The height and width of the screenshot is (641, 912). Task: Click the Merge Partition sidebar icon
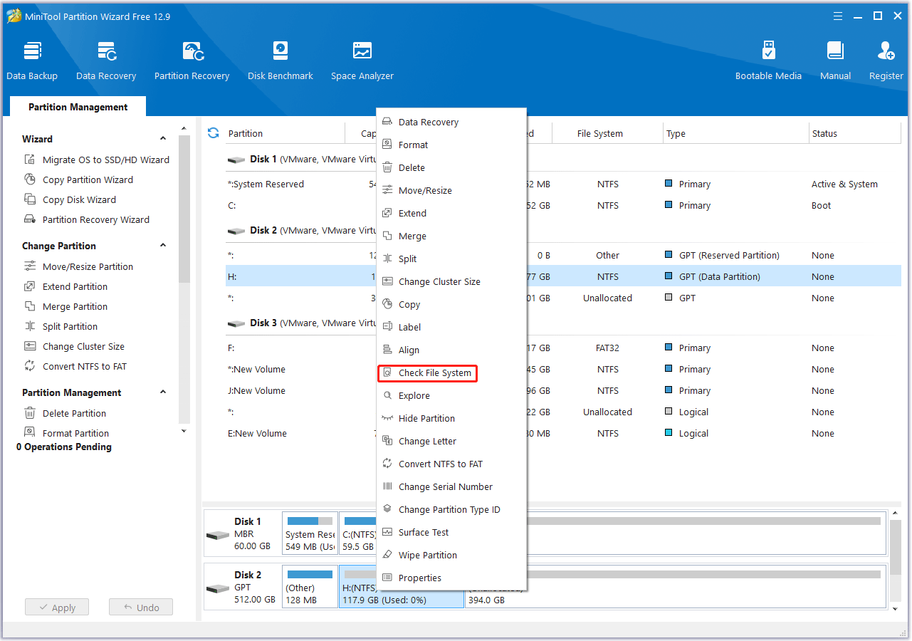coord(30,306)
